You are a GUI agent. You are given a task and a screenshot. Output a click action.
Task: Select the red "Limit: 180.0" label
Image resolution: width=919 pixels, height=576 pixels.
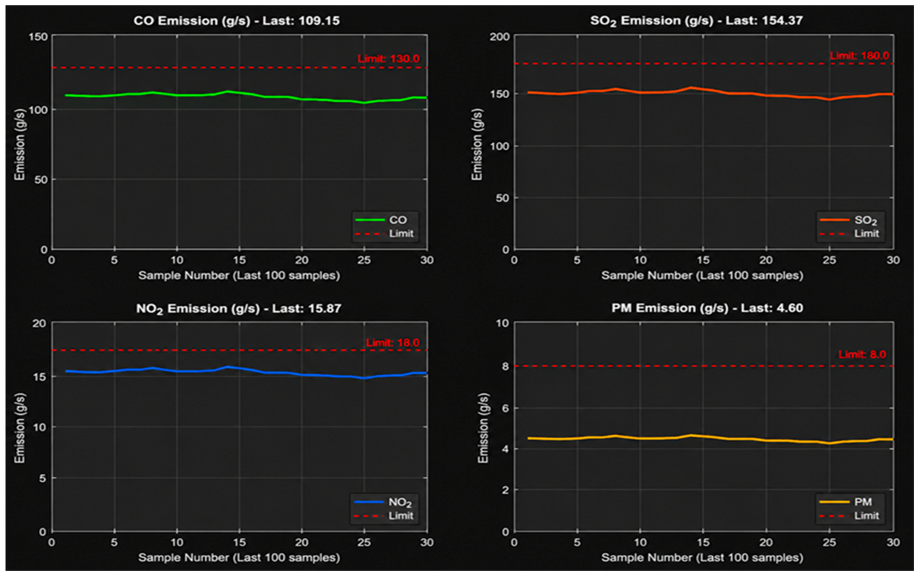click(x=859, y=55)
